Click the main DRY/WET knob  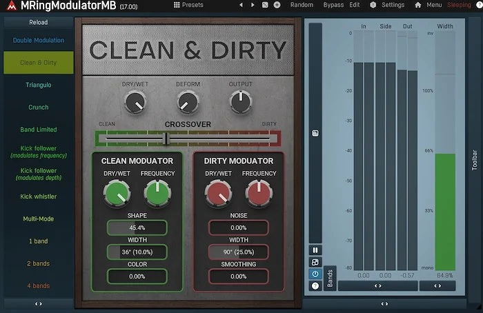pos(135,102)
